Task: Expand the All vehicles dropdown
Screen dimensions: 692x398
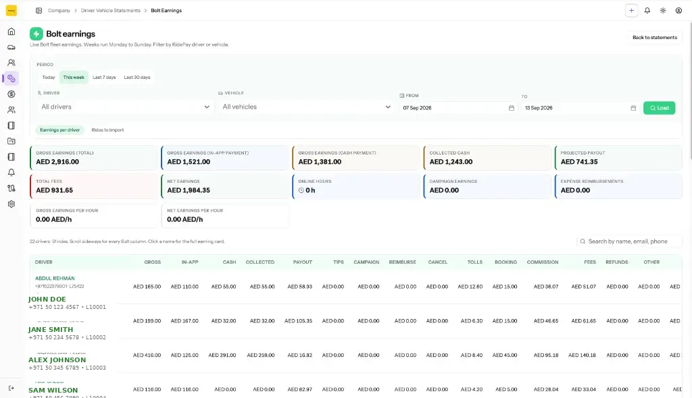Action: click(306, 107)
